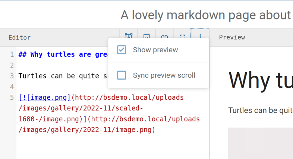Click the insert image icon
The height and width of the screenshot is (159, 293).
tap(146, 36)
